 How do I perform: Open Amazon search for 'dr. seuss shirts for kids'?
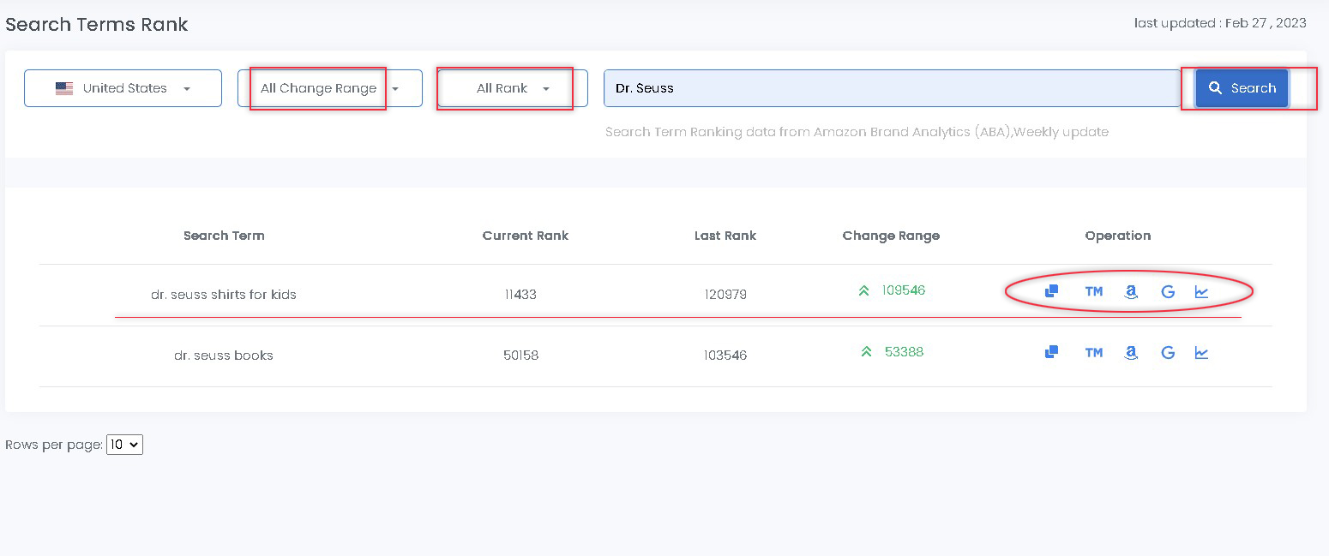click(1131, 291)
